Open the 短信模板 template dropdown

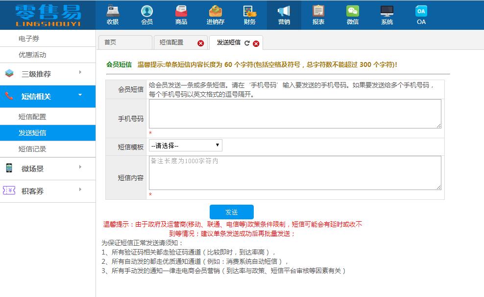point(185,145)
